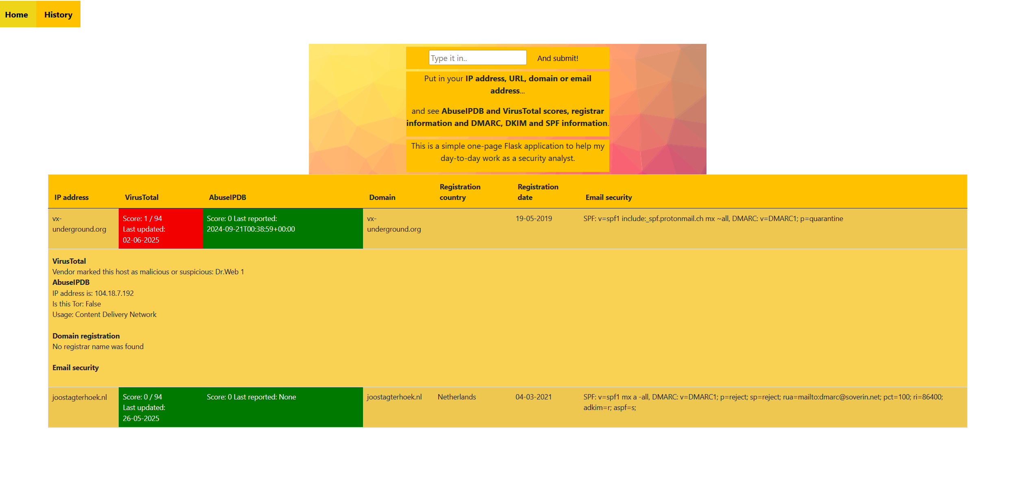Select the 'IP address' column header
This screenshot has height=499, width=1013.
point(72,197)
